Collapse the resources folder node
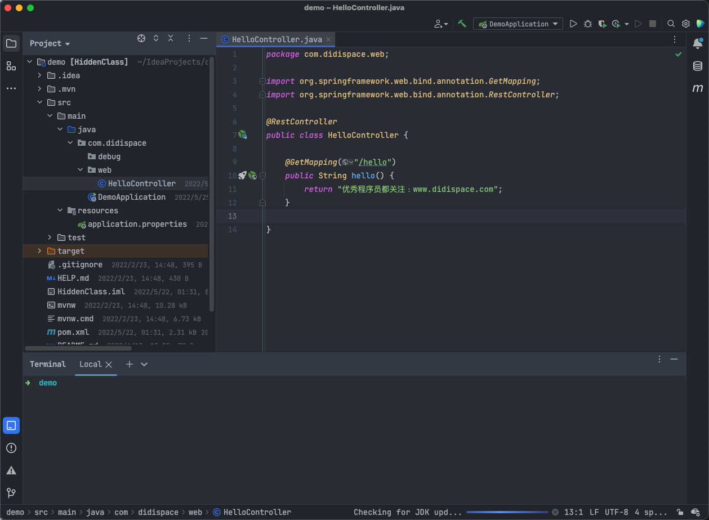The image size is (709, 520). (60, 210)
